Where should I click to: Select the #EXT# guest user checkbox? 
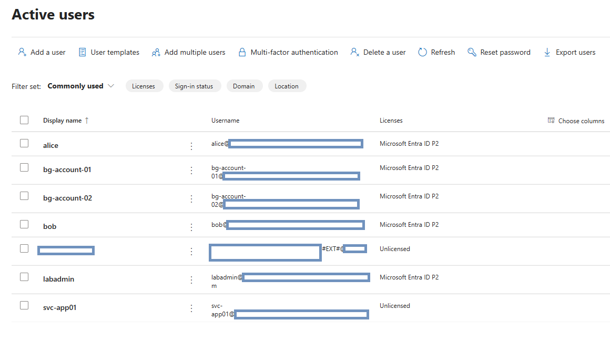24,248
